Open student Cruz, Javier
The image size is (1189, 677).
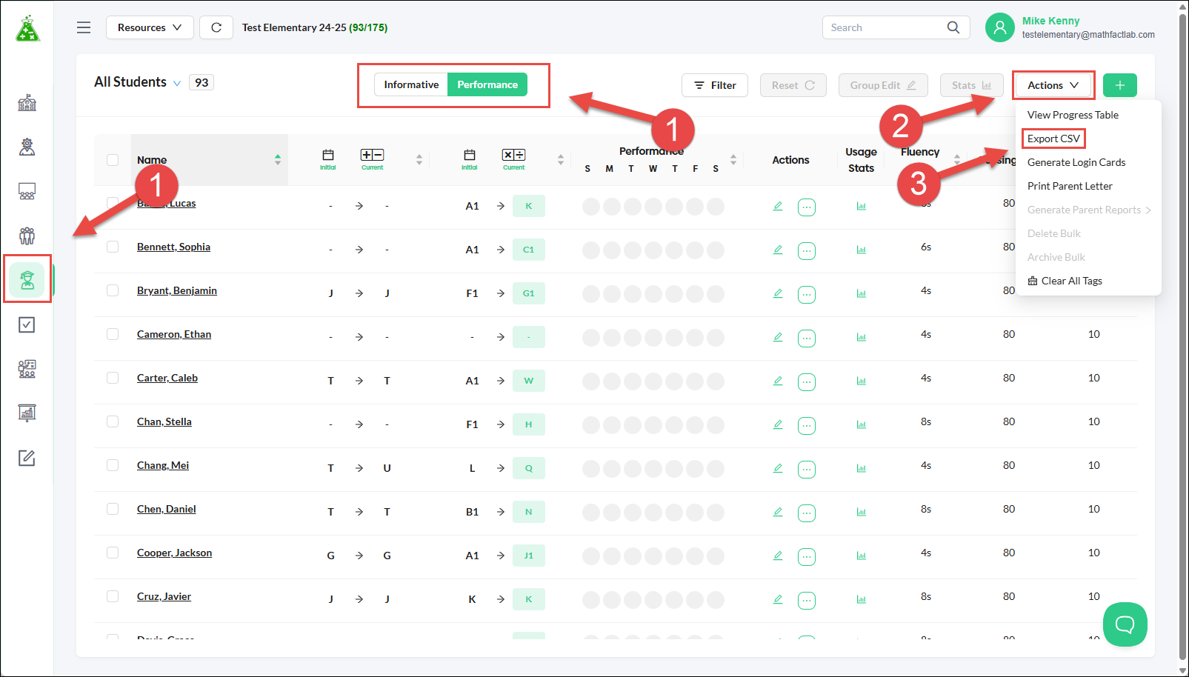(164, 596)
